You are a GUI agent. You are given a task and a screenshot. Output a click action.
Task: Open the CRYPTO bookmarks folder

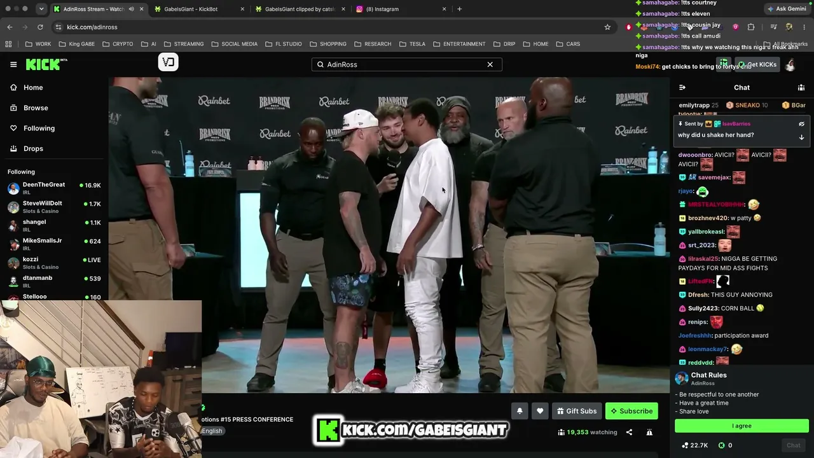pos(117,44)
